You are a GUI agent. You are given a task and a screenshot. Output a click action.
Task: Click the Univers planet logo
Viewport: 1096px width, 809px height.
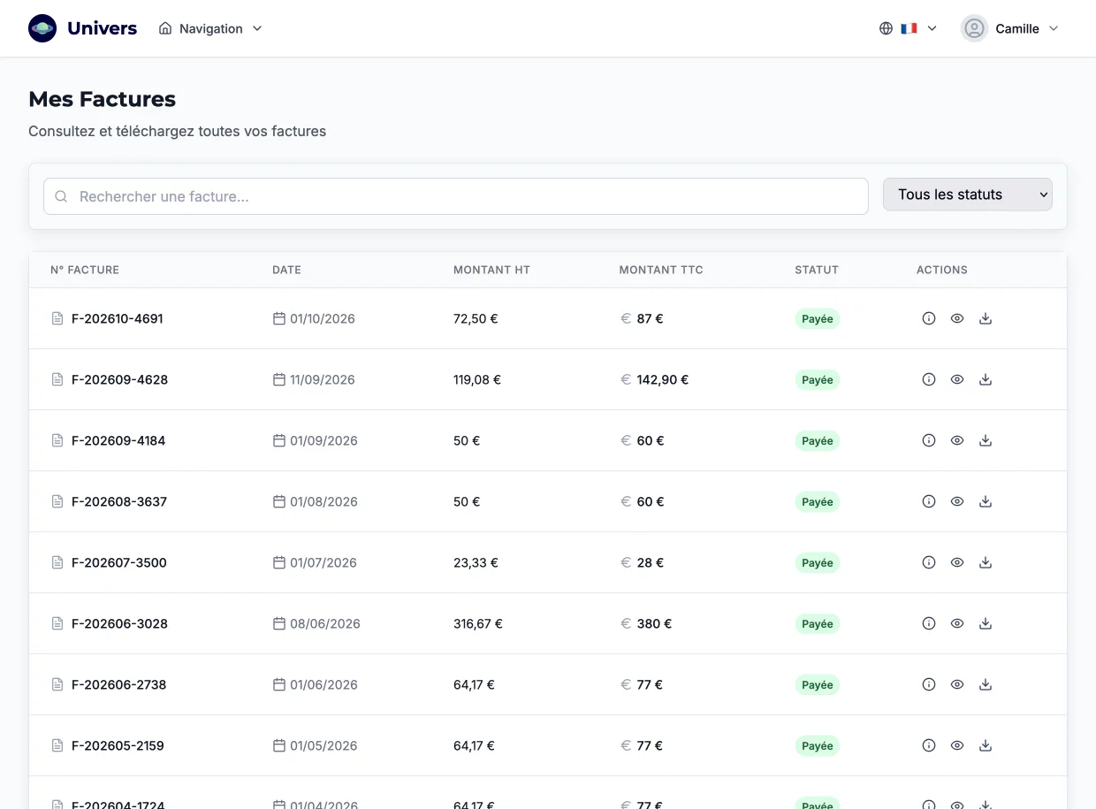click(42, 28)
